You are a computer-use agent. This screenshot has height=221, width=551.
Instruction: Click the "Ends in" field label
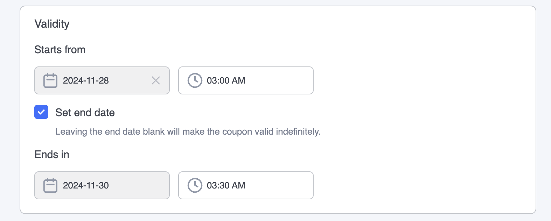(52, 155)
